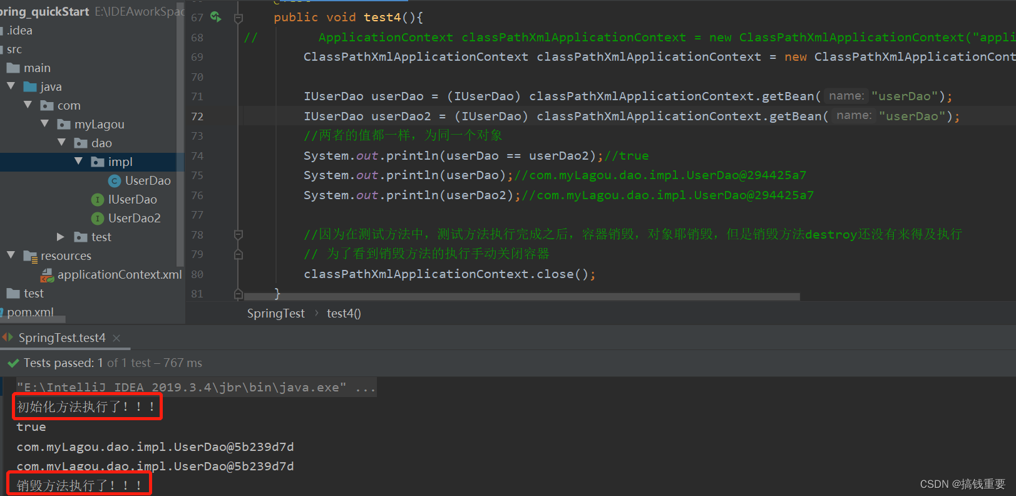
Task: Click the java.exe command line in console
Action: coord(196,387)
